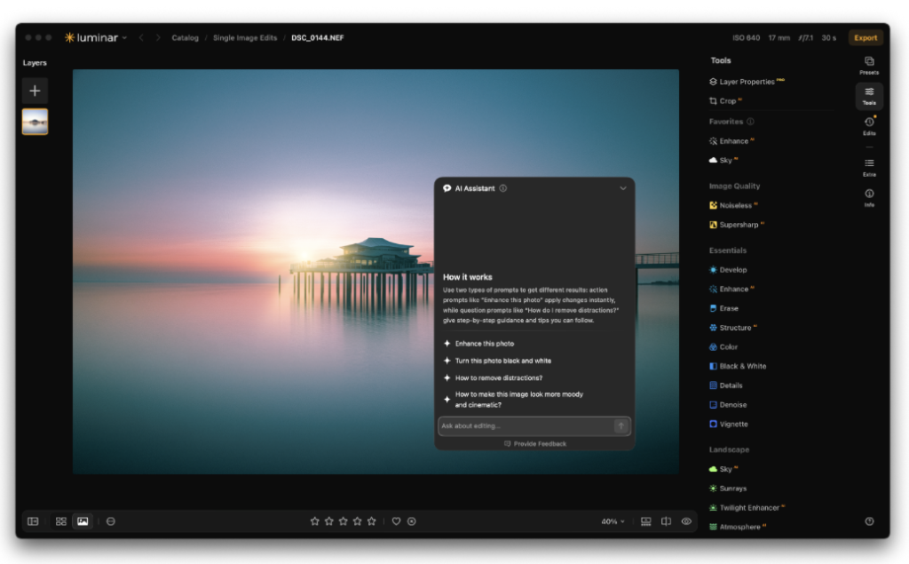Open the Edits history icon
Viewport: 909px width, 564px height.
tap(869, 125)
